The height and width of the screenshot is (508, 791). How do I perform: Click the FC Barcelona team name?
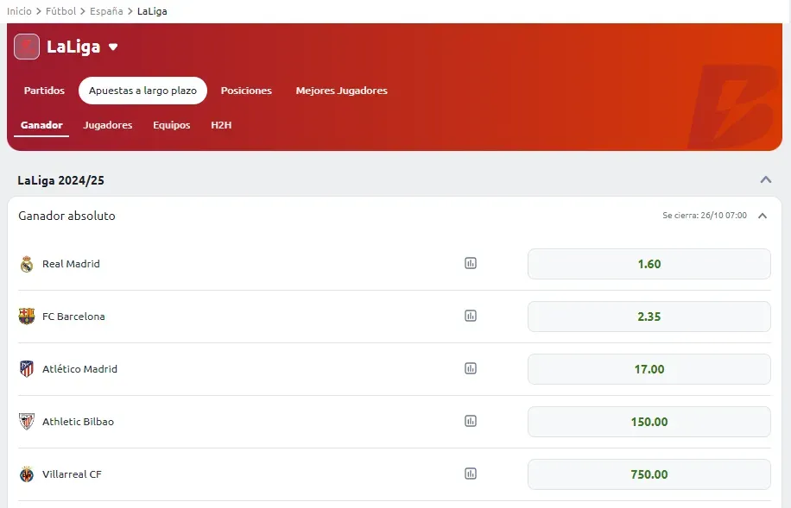coord(73,317)
